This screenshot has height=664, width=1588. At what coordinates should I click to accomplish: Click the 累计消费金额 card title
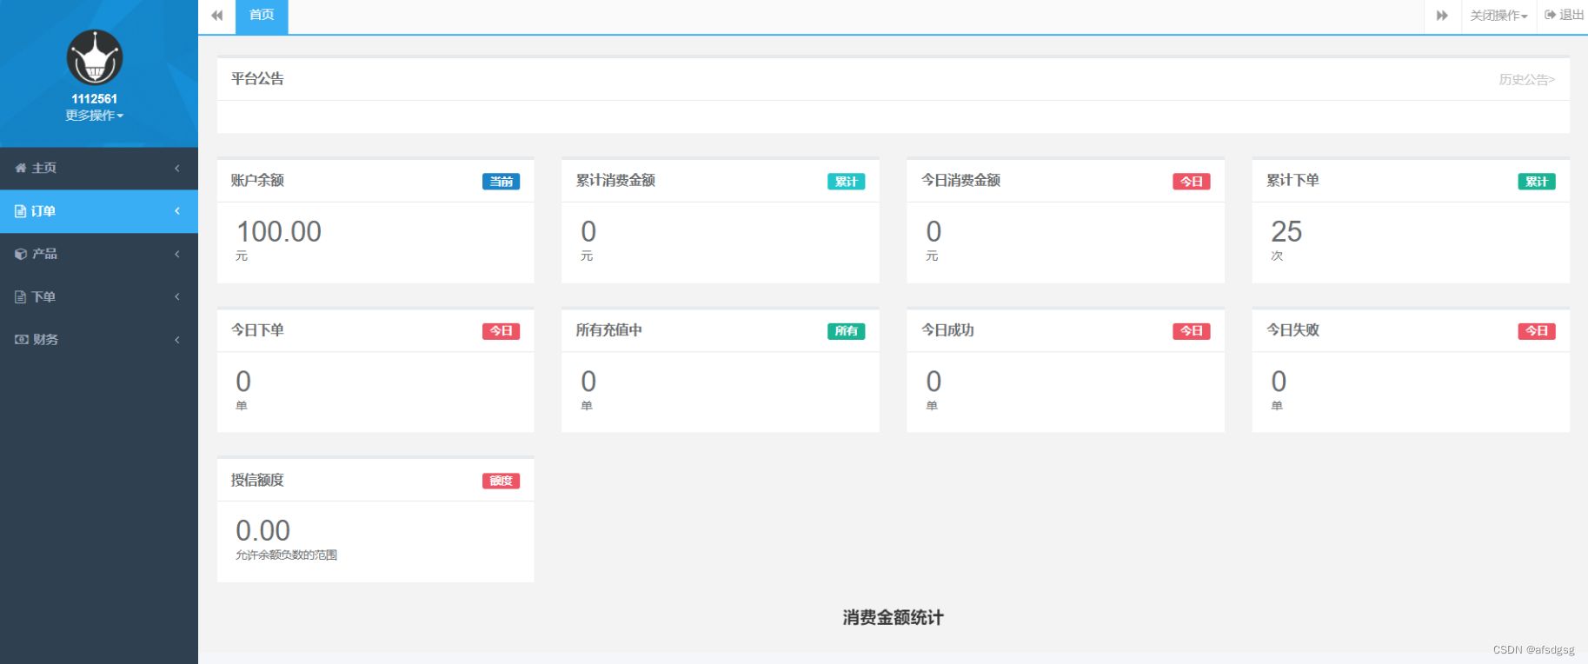tap(615, 180)
